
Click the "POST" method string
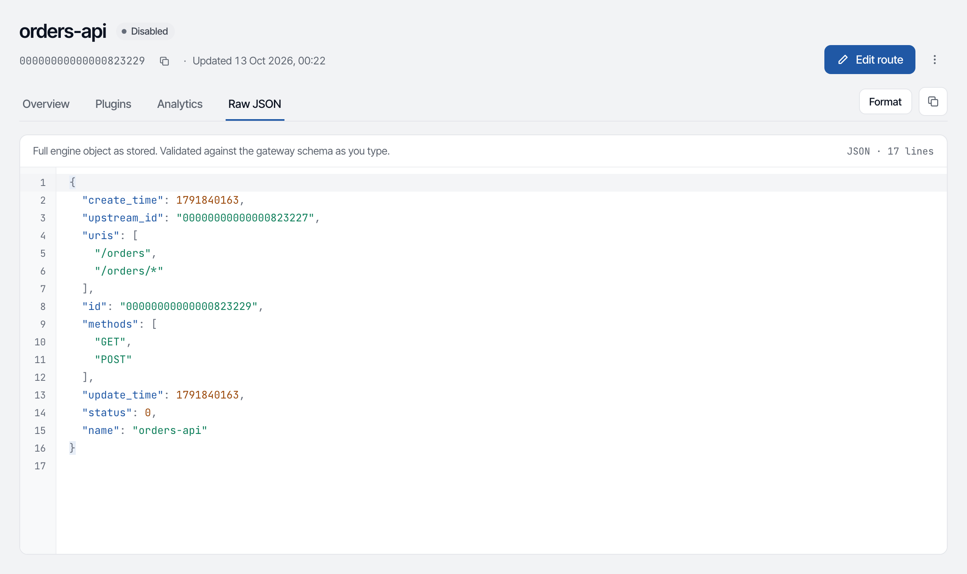(113, 359)
